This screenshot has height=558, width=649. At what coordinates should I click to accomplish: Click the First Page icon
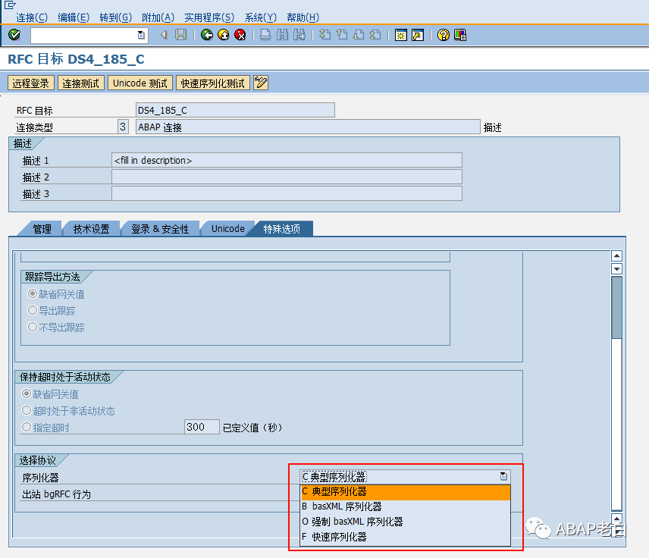325,35
